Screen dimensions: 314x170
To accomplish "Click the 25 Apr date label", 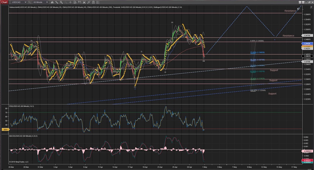I will (x=175, y=167).
